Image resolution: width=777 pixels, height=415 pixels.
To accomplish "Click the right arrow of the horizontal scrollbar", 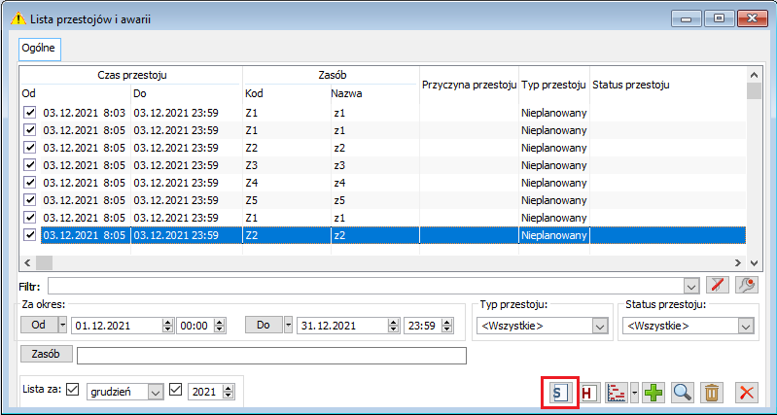I will [x=738, y=262].
